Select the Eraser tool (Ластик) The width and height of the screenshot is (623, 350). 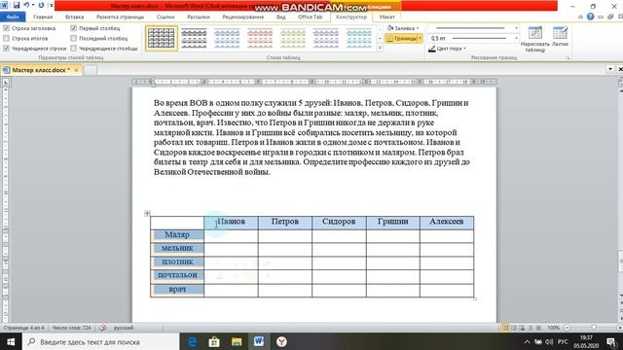point(560,37)
